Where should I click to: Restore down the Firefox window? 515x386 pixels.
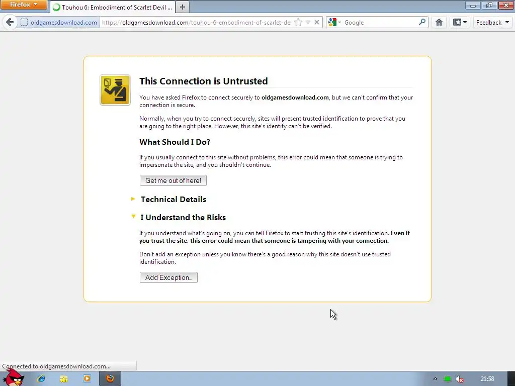(x=489, y=5)
